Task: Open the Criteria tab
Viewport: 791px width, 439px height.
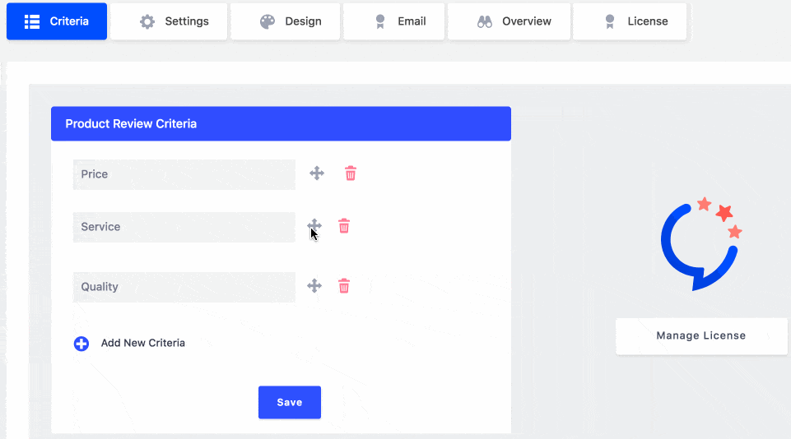Action: coord(57,21)
